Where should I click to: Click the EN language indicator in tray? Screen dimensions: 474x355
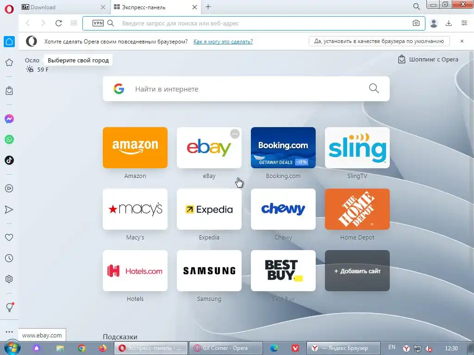[x=392, y=348]
